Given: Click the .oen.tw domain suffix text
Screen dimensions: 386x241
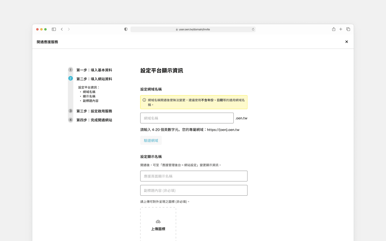Looking at the screenshot, I should 241,118.
